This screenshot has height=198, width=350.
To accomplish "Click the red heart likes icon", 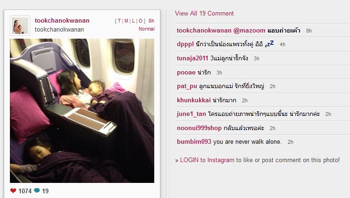I will (13, 190).
